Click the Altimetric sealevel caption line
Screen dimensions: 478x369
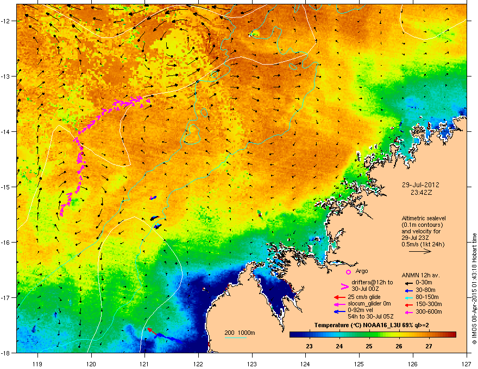pos(424,218)
